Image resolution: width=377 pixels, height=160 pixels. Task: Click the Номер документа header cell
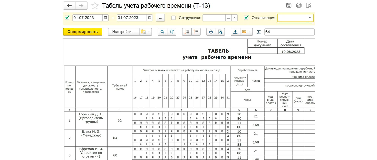[x=262, y=43]
